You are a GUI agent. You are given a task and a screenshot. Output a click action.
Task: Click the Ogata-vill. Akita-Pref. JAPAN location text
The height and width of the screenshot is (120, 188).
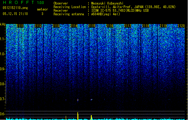coord(133,7)
